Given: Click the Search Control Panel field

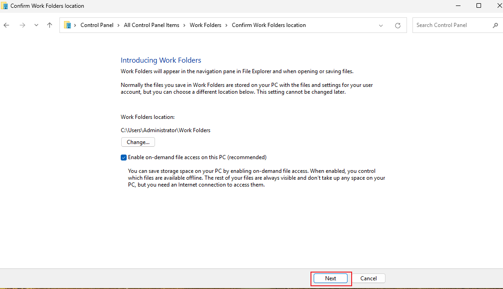Looking at the screenshot, I should coord(452,25).
